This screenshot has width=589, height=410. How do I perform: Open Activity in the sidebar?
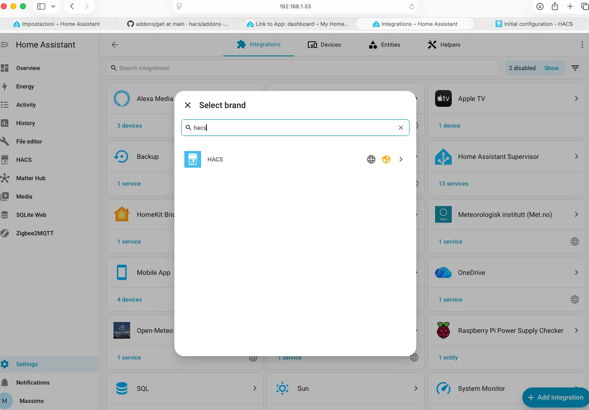point(49,105)
